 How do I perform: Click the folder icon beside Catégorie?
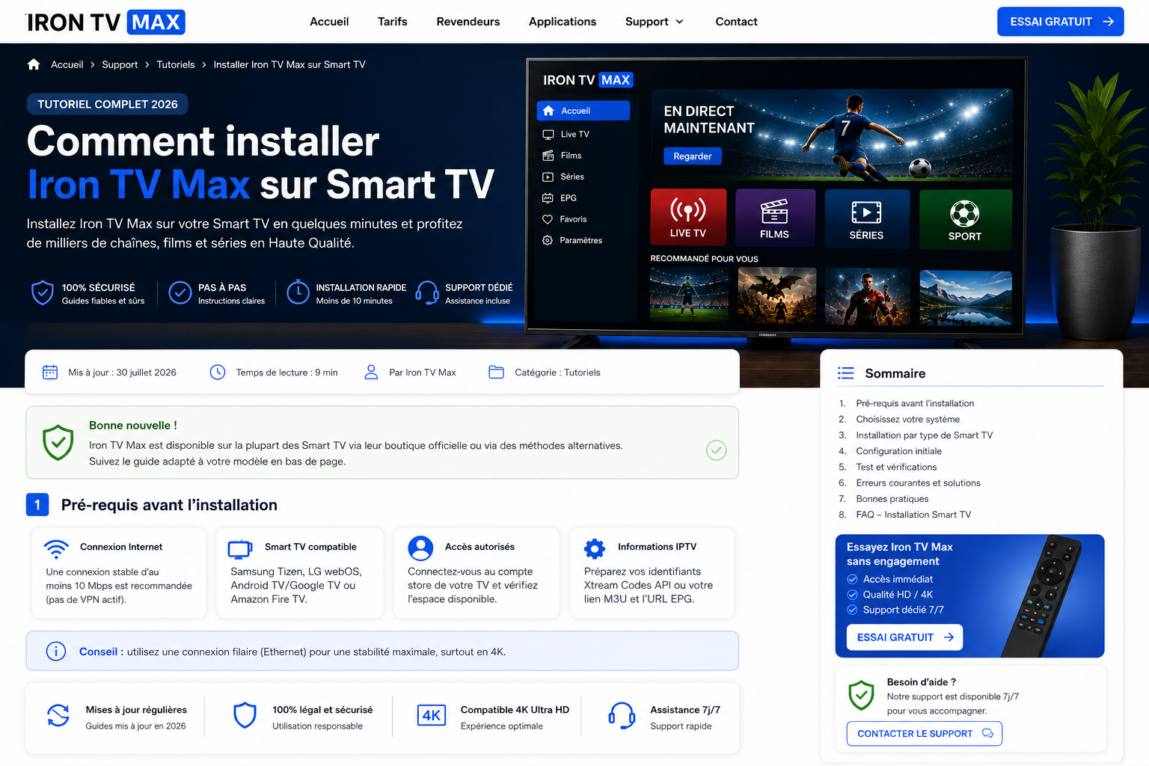point(496,372)
